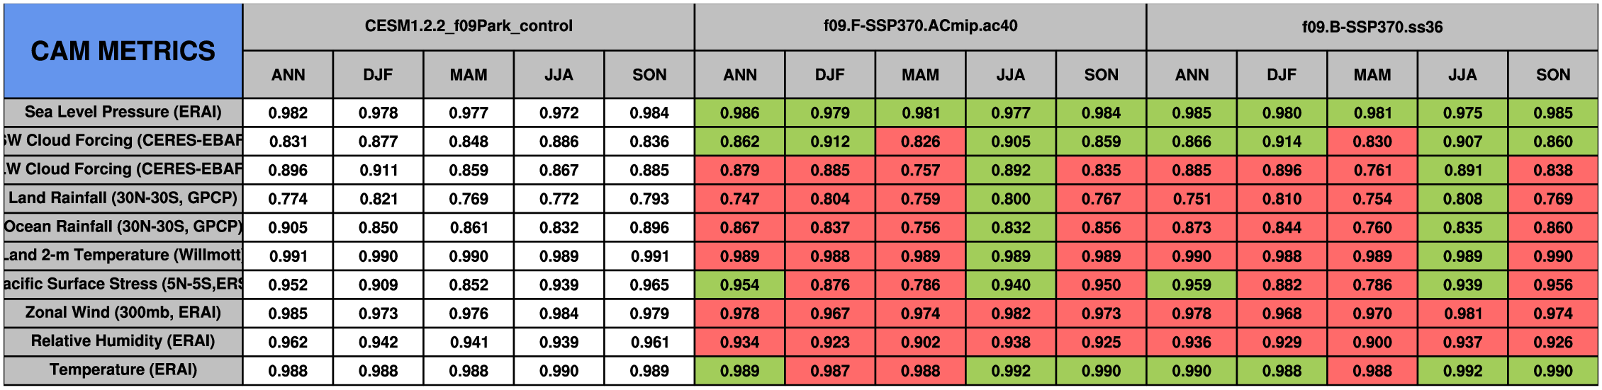The image size is (1602, 390).
Task: Click the JJA header under f09.F-SSP370.ACmip.ac40
Action: tap(1011, 75)
